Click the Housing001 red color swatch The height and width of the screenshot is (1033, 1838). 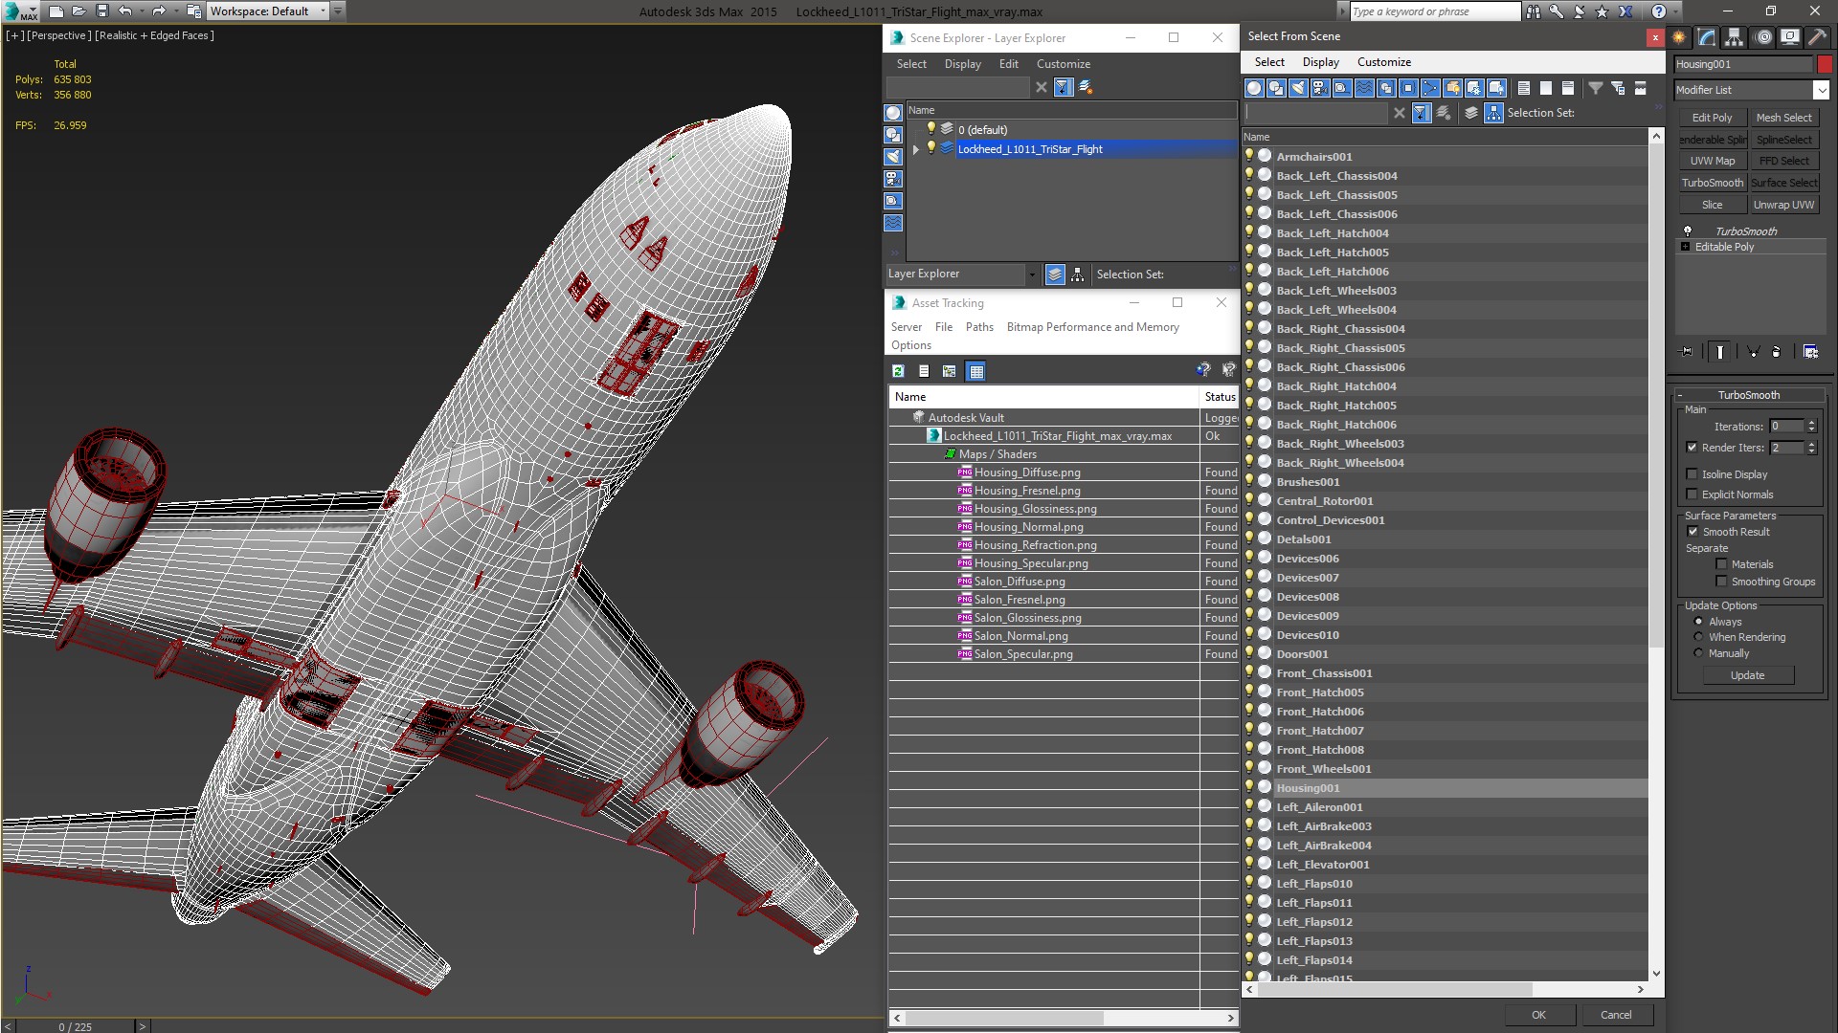(x=1825, y=64)
